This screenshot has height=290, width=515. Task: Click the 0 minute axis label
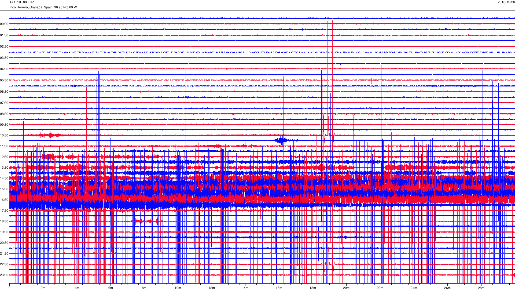pos(9,288)
